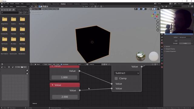Open the Blender logo menu
The width and height of the screenshot is (194, 109).
pyautogui.click(x=2, y=4)
